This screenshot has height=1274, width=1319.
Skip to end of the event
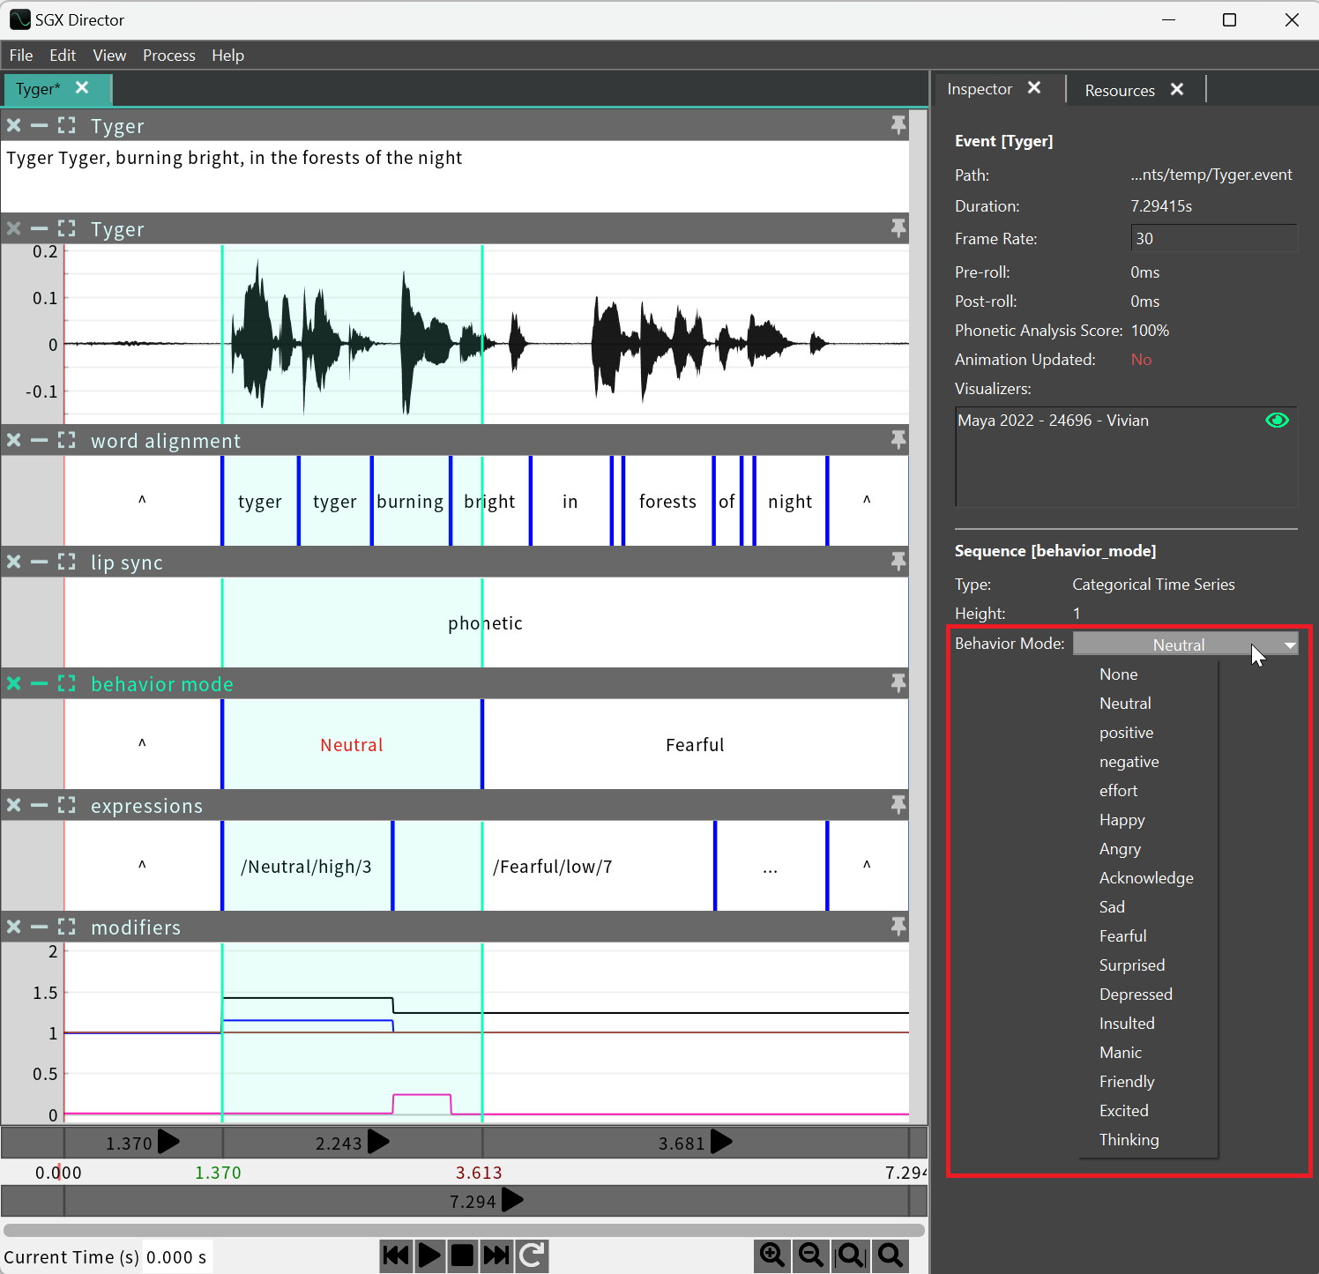pos(496,1255)
